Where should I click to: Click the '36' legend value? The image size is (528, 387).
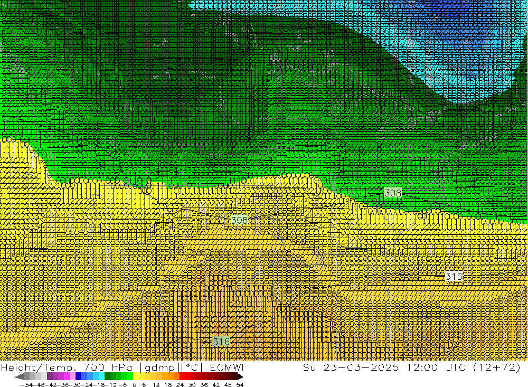coord(204,385)
